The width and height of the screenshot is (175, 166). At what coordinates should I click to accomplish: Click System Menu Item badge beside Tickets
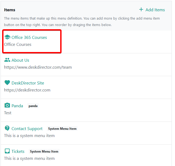coord(44,151)
